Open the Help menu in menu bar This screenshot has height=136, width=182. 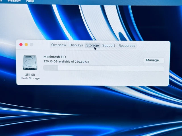pos(30,1)
